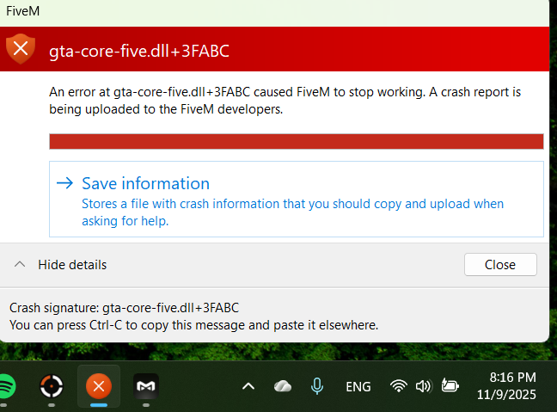557x412 pixels.
Task: Open the black M-logo taskbar app
Action: 146,386
